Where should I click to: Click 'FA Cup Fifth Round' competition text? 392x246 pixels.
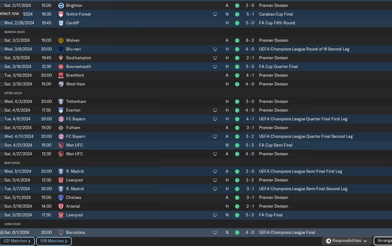pyautogui.click(x=277, y=23)
